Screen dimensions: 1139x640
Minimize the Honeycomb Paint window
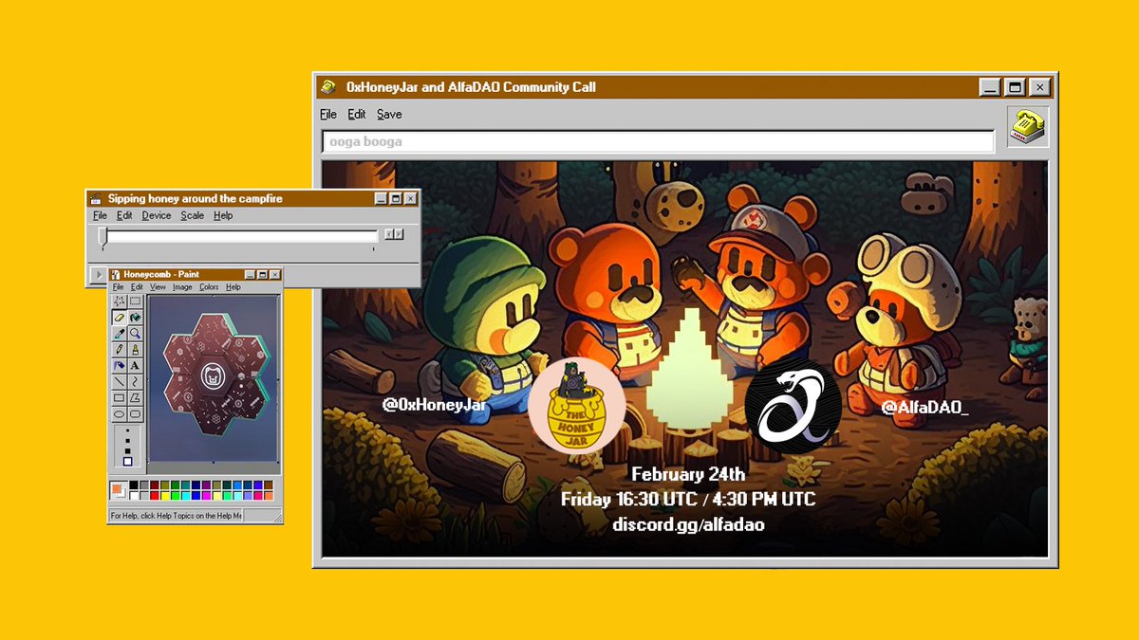(x=250, y=274)
